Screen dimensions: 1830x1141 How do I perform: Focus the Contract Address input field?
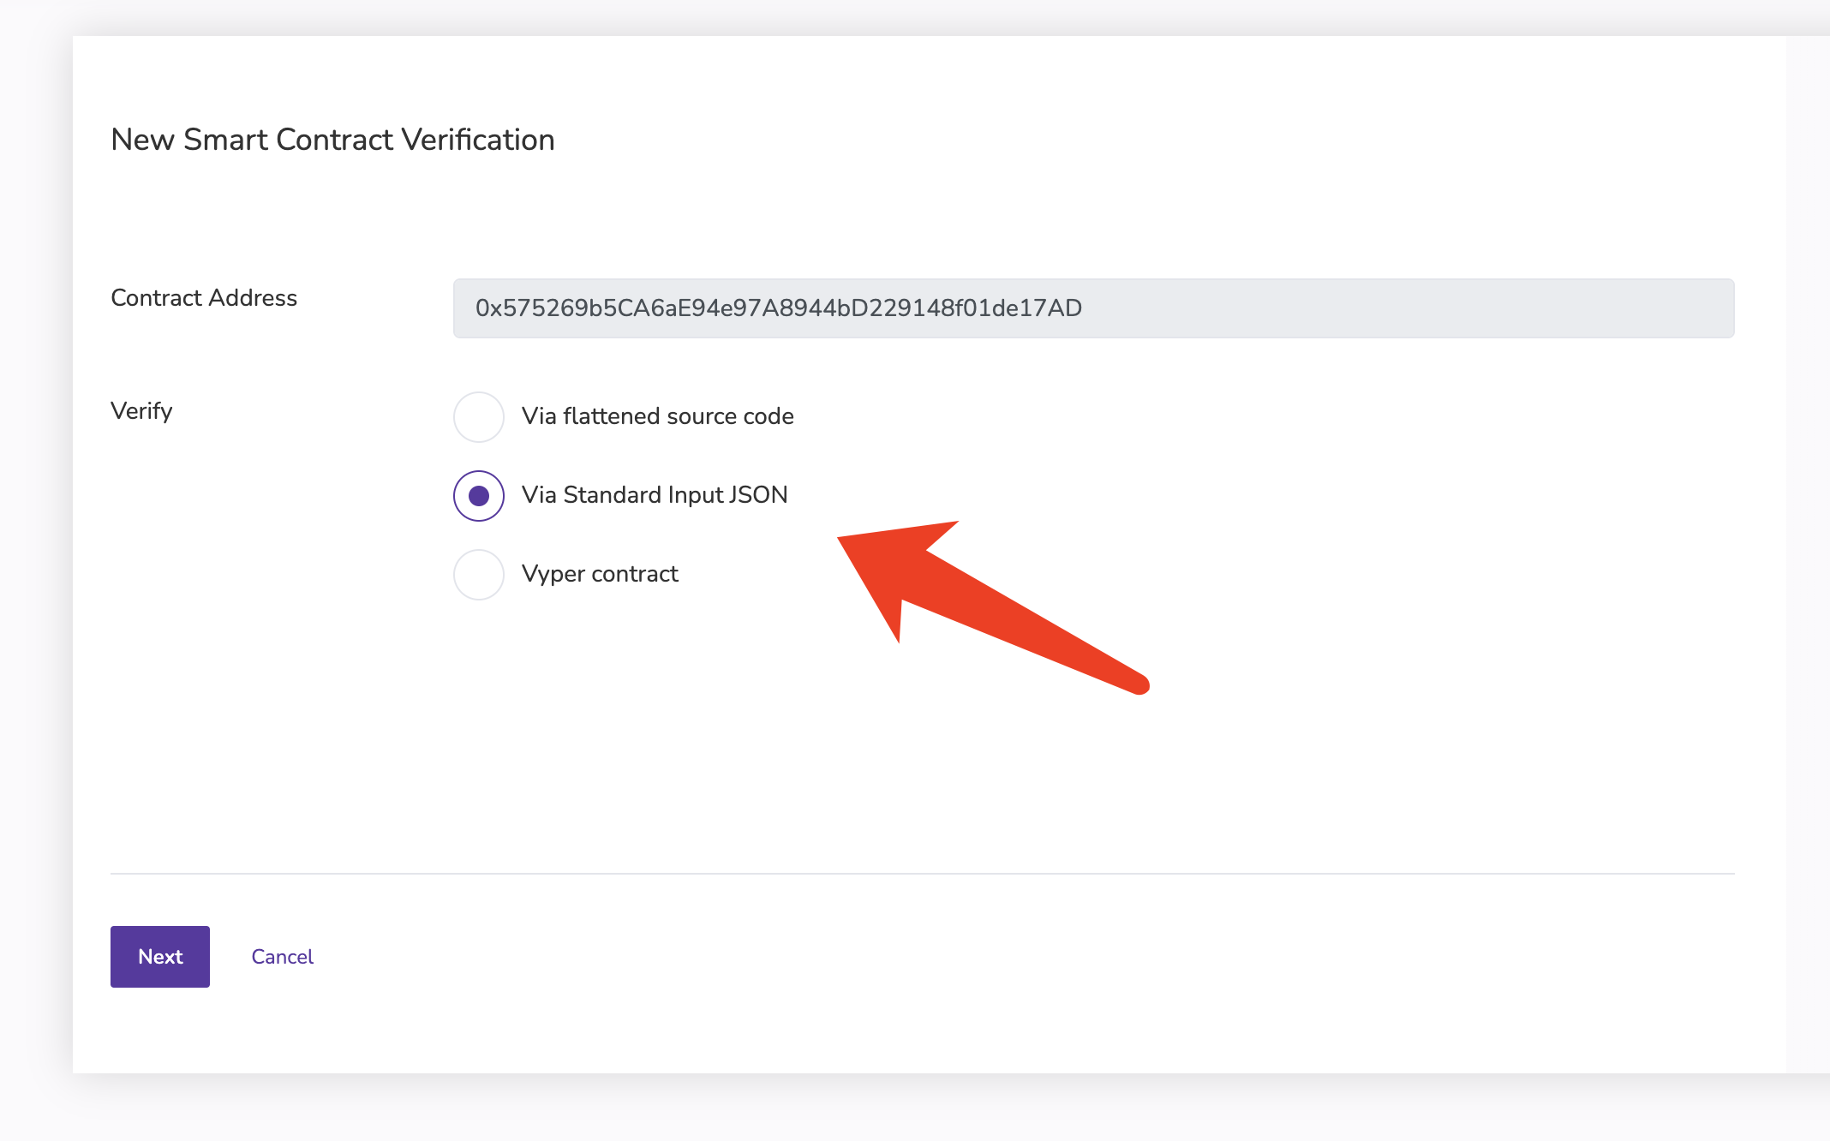pyautogui.click(x=1093, y=308)
